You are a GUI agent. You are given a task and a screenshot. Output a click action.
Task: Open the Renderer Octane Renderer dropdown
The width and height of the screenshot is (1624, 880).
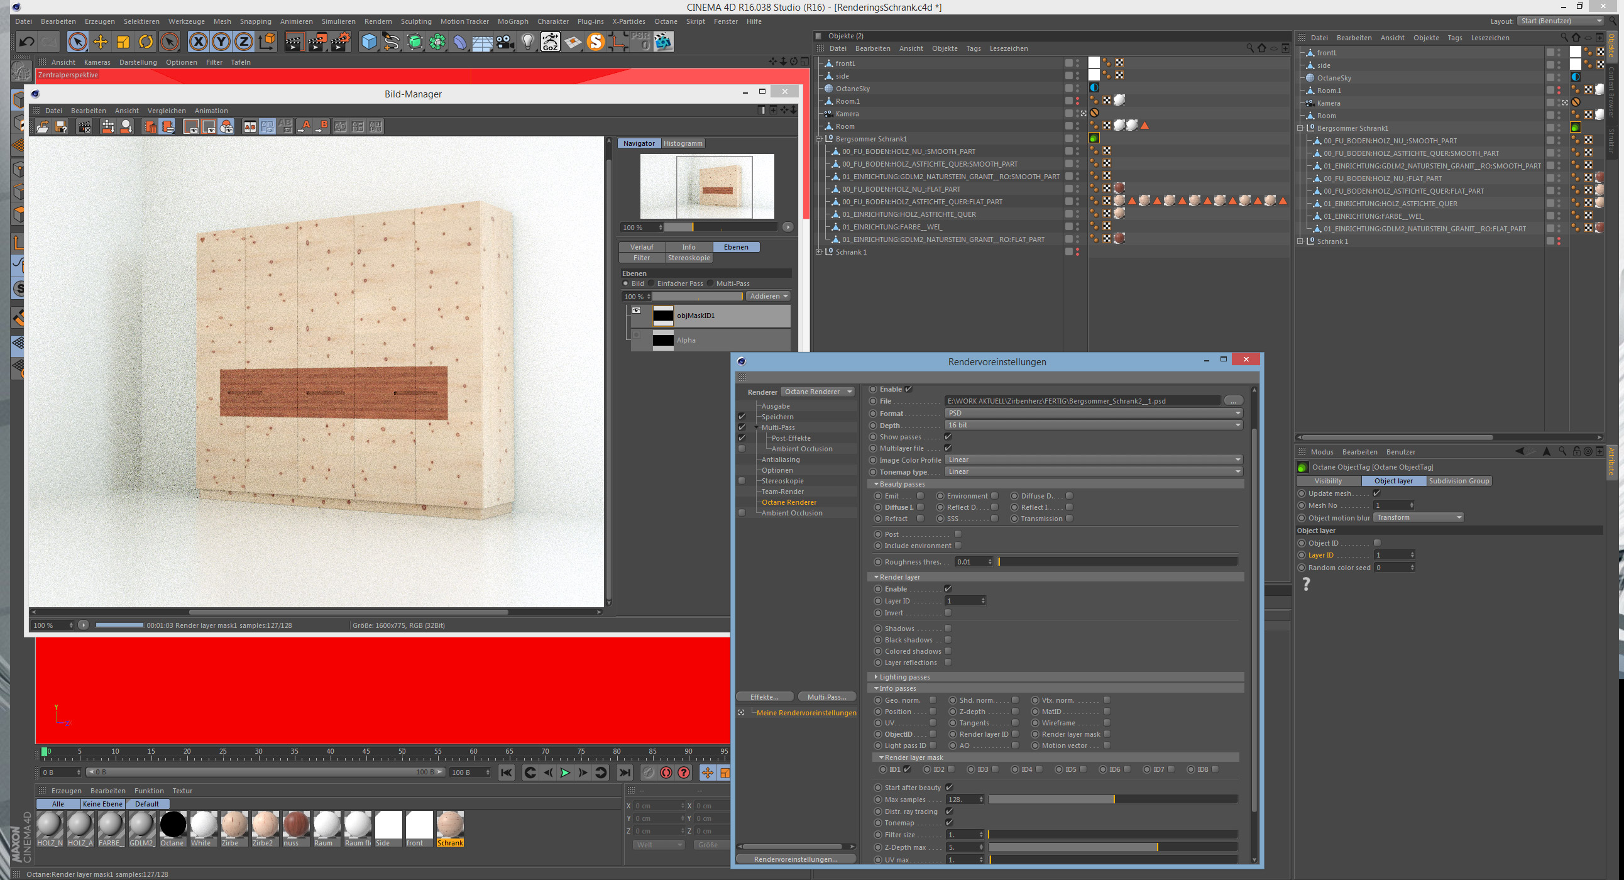point(818,392)
